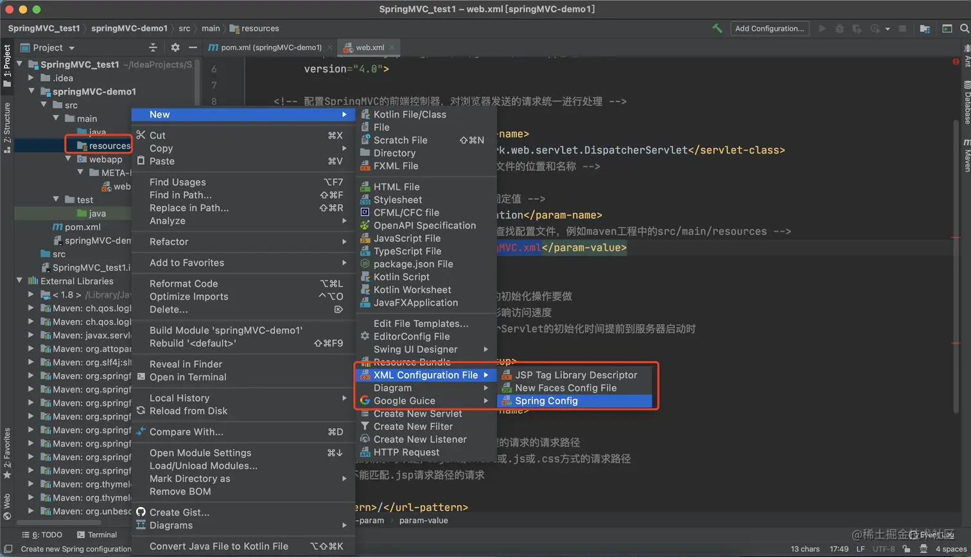Image resolution: width=971 pixels, height=557 pixels.
Task: Expand the Maven: javax.servlet library node
Action: 31,335
